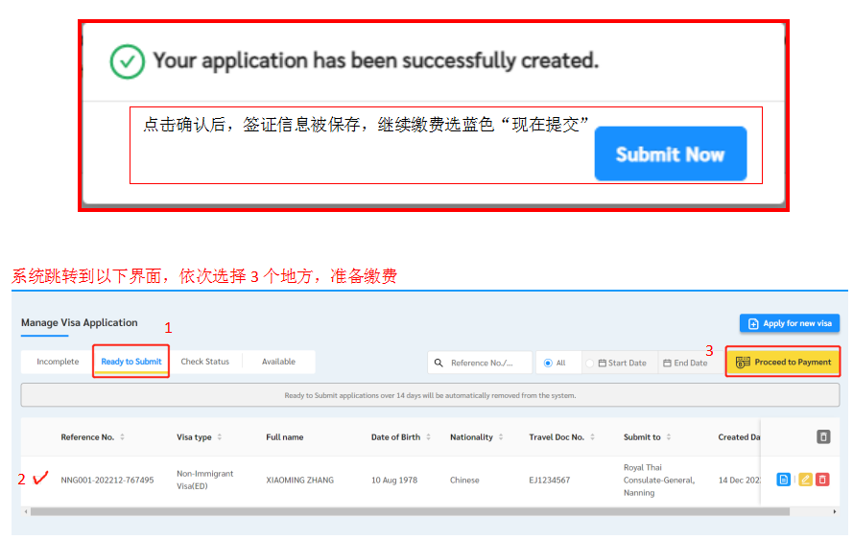This screenshot has height=540, width=853.
Task: Click the search magnifier icon
Action: tap(439, 363)
